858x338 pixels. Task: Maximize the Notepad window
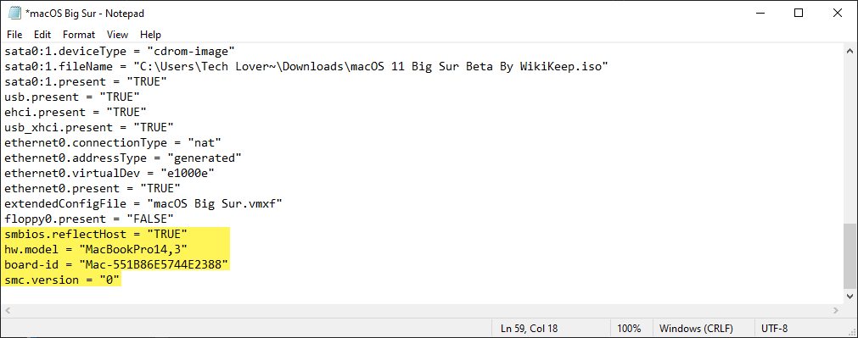point(799,13)
